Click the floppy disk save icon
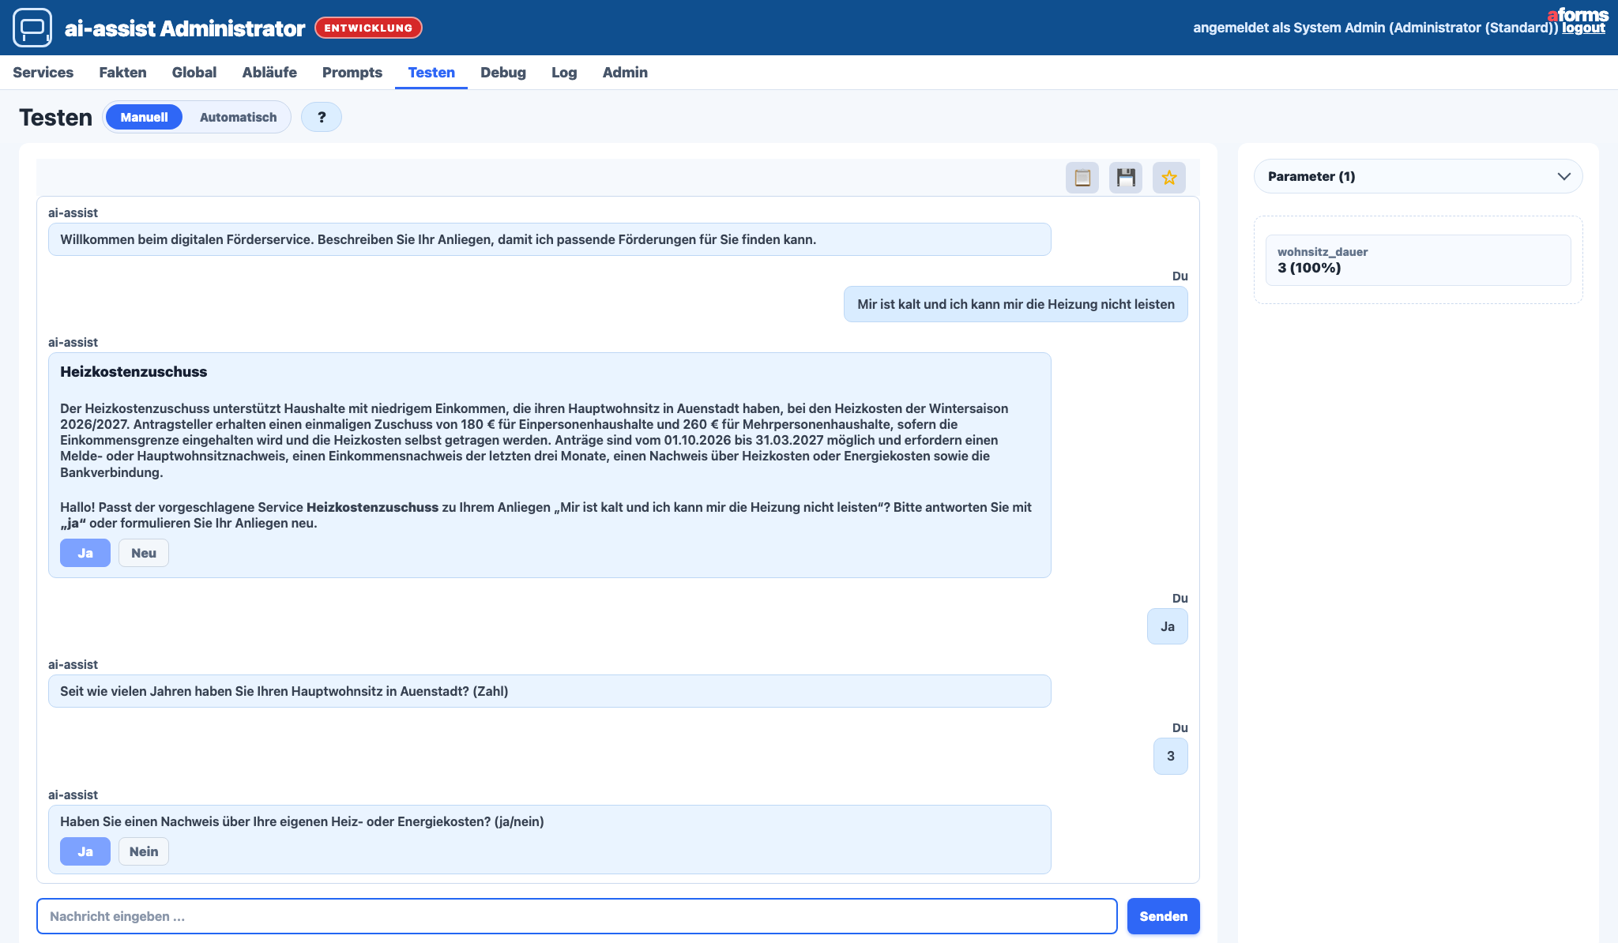The height and width of the screenshot is (943, 1618). [x=1126, y=178]
